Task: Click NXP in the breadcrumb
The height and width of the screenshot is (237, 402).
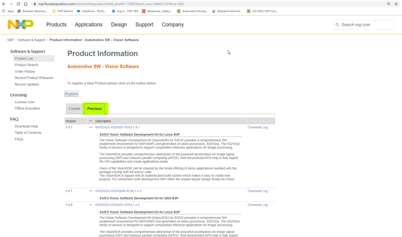Action: (x=10, y=40)
